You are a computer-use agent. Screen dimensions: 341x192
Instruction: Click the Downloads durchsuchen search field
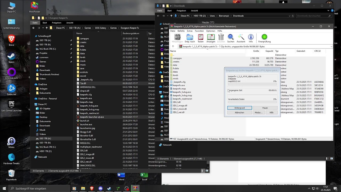(314, 16)
